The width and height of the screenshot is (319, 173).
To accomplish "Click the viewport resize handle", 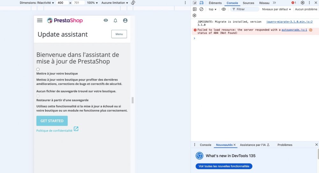I will pos(133,100).
